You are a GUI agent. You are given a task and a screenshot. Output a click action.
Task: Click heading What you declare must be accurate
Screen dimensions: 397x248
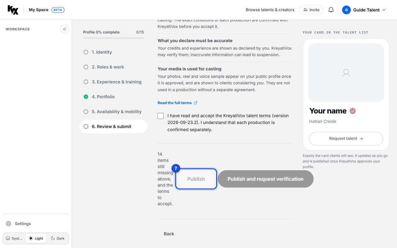point(195,41)
